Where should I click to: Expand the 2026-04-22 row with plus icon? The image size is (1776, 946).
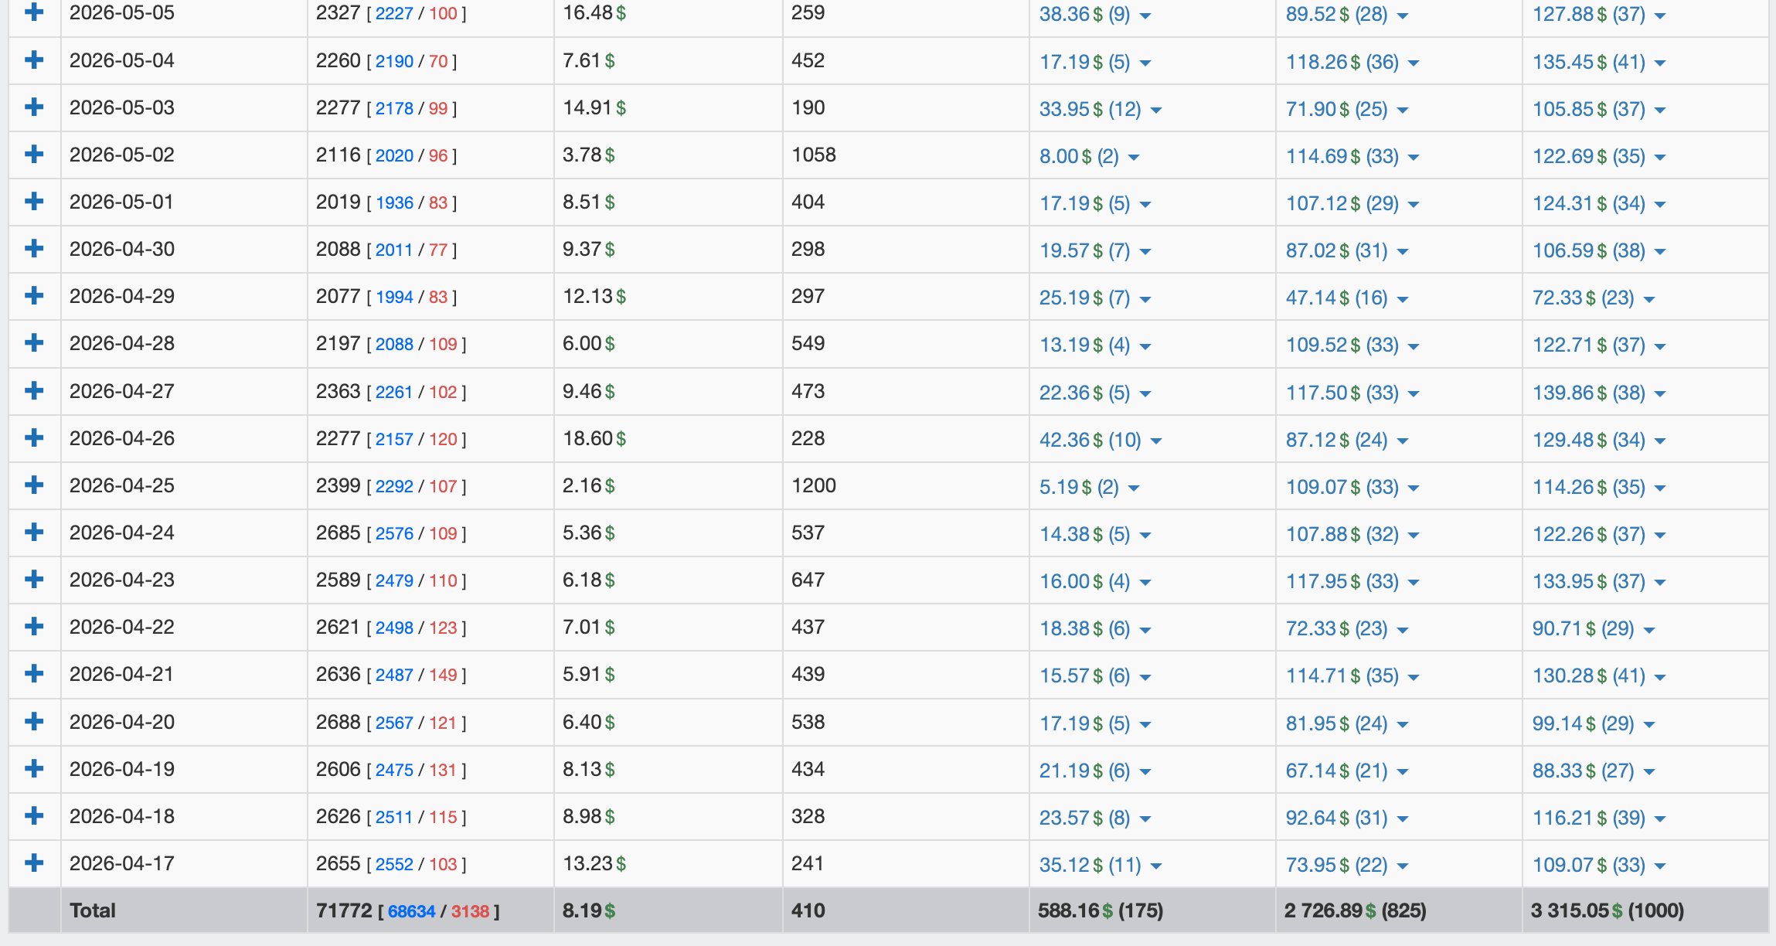coord(34,626)
